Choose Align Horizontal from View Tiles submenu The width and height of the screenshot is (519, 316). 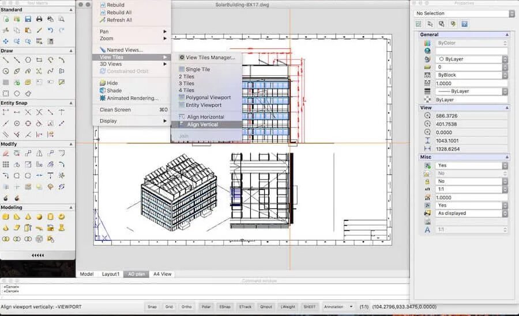(205, 117)
